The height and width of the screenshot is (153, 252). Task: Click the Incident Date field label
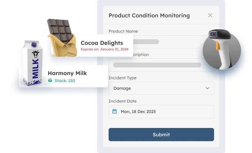click(123, 101)
